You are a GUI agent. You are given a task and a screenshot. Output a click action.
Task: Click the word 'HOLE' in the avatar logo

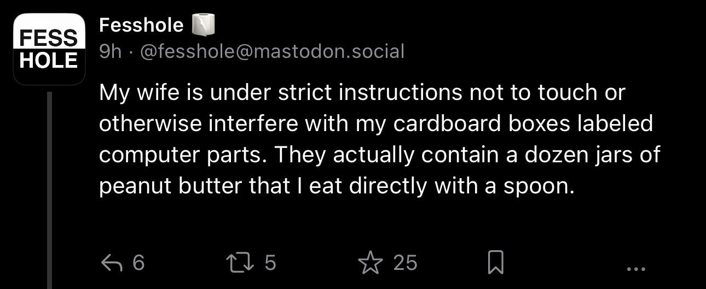(49, 61)
